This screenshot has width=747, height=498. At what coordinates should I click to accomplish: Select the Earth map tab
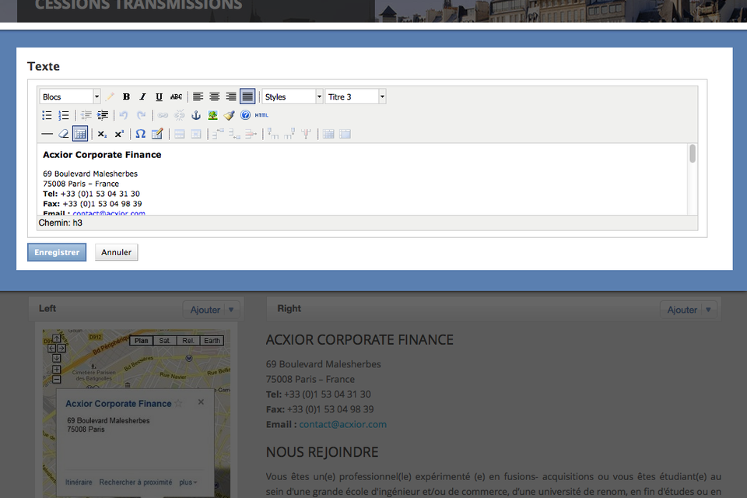coord(212,341)
